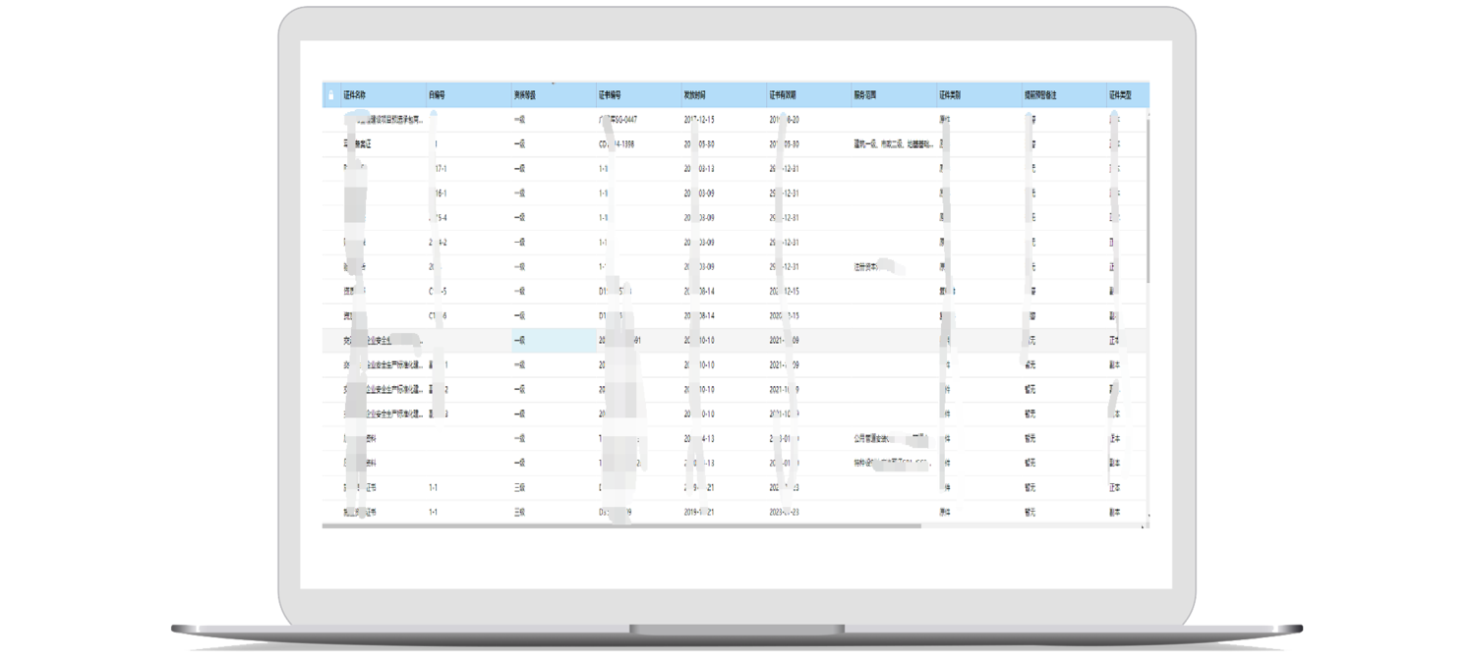Click the 三级 cell in the last row
The width and height of the screenshot is (1475, 661).
[x=520, y=513]
